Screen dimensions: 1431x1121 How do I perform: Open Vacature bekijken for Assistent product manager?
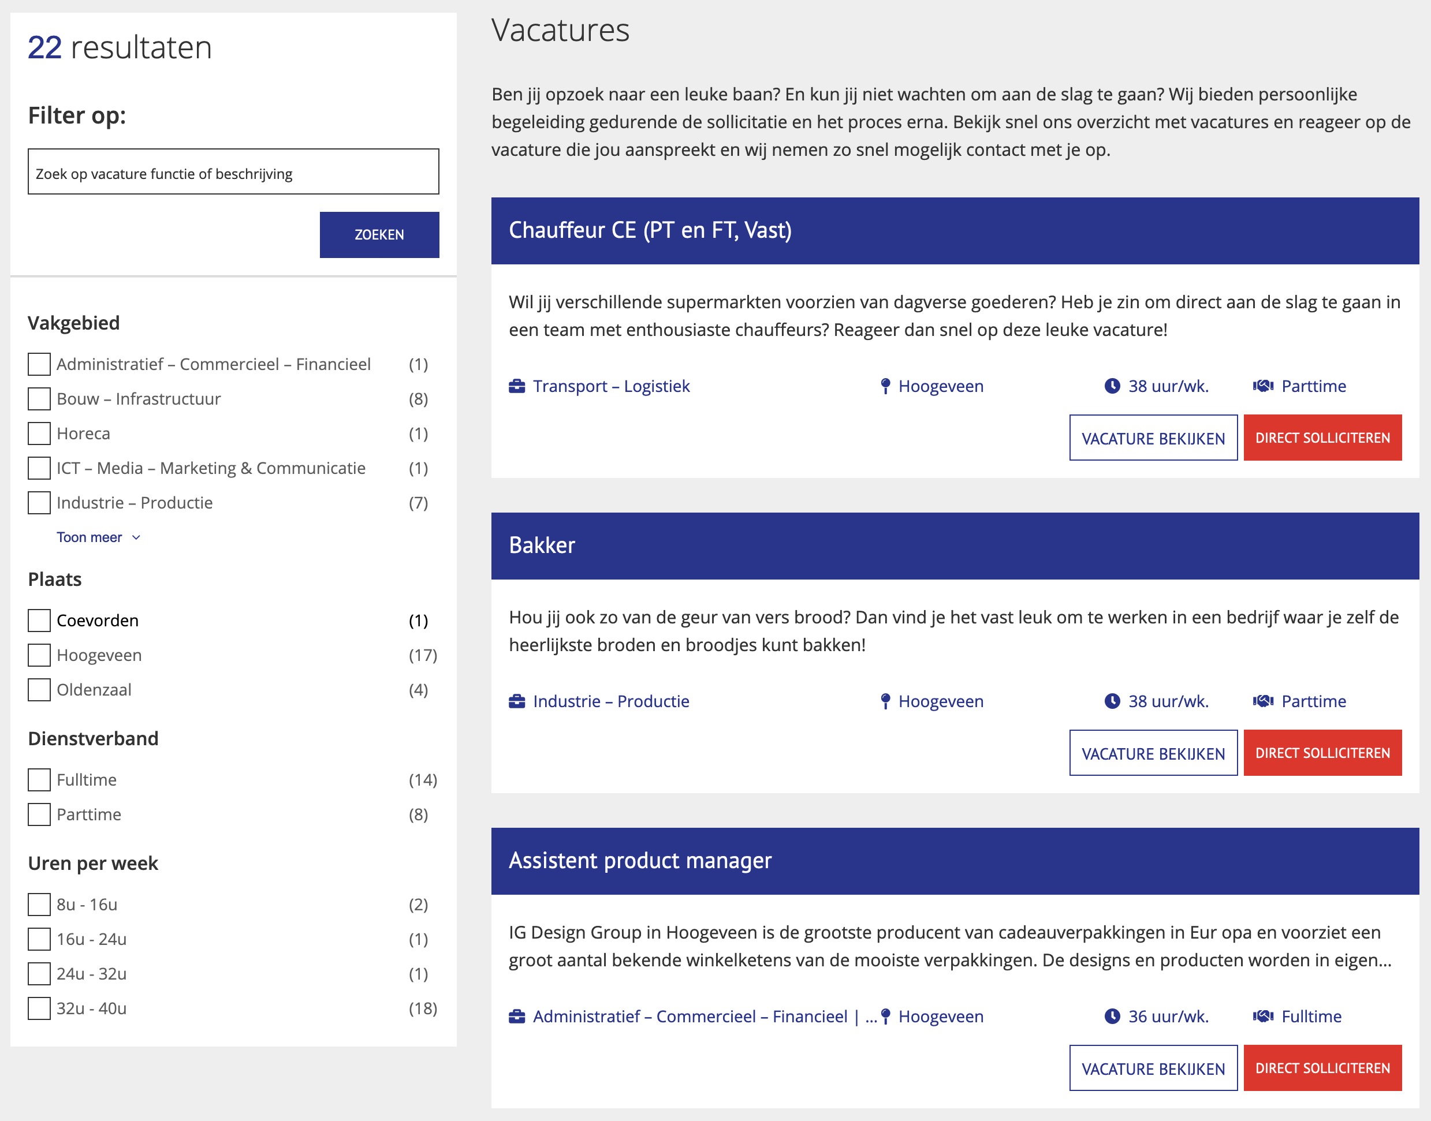pos(1153,1068)
